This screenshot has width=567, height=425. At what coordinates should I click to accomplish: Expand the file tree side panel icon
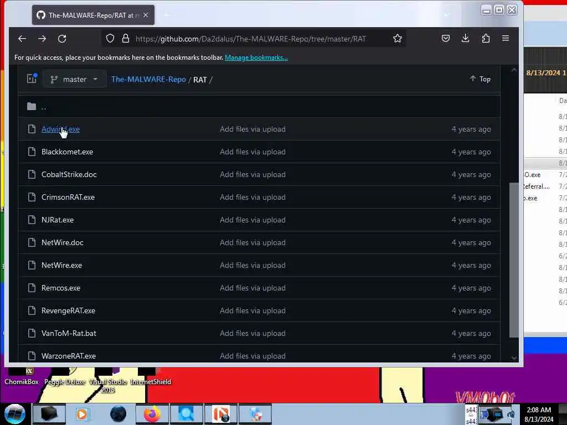pos(32,79)
